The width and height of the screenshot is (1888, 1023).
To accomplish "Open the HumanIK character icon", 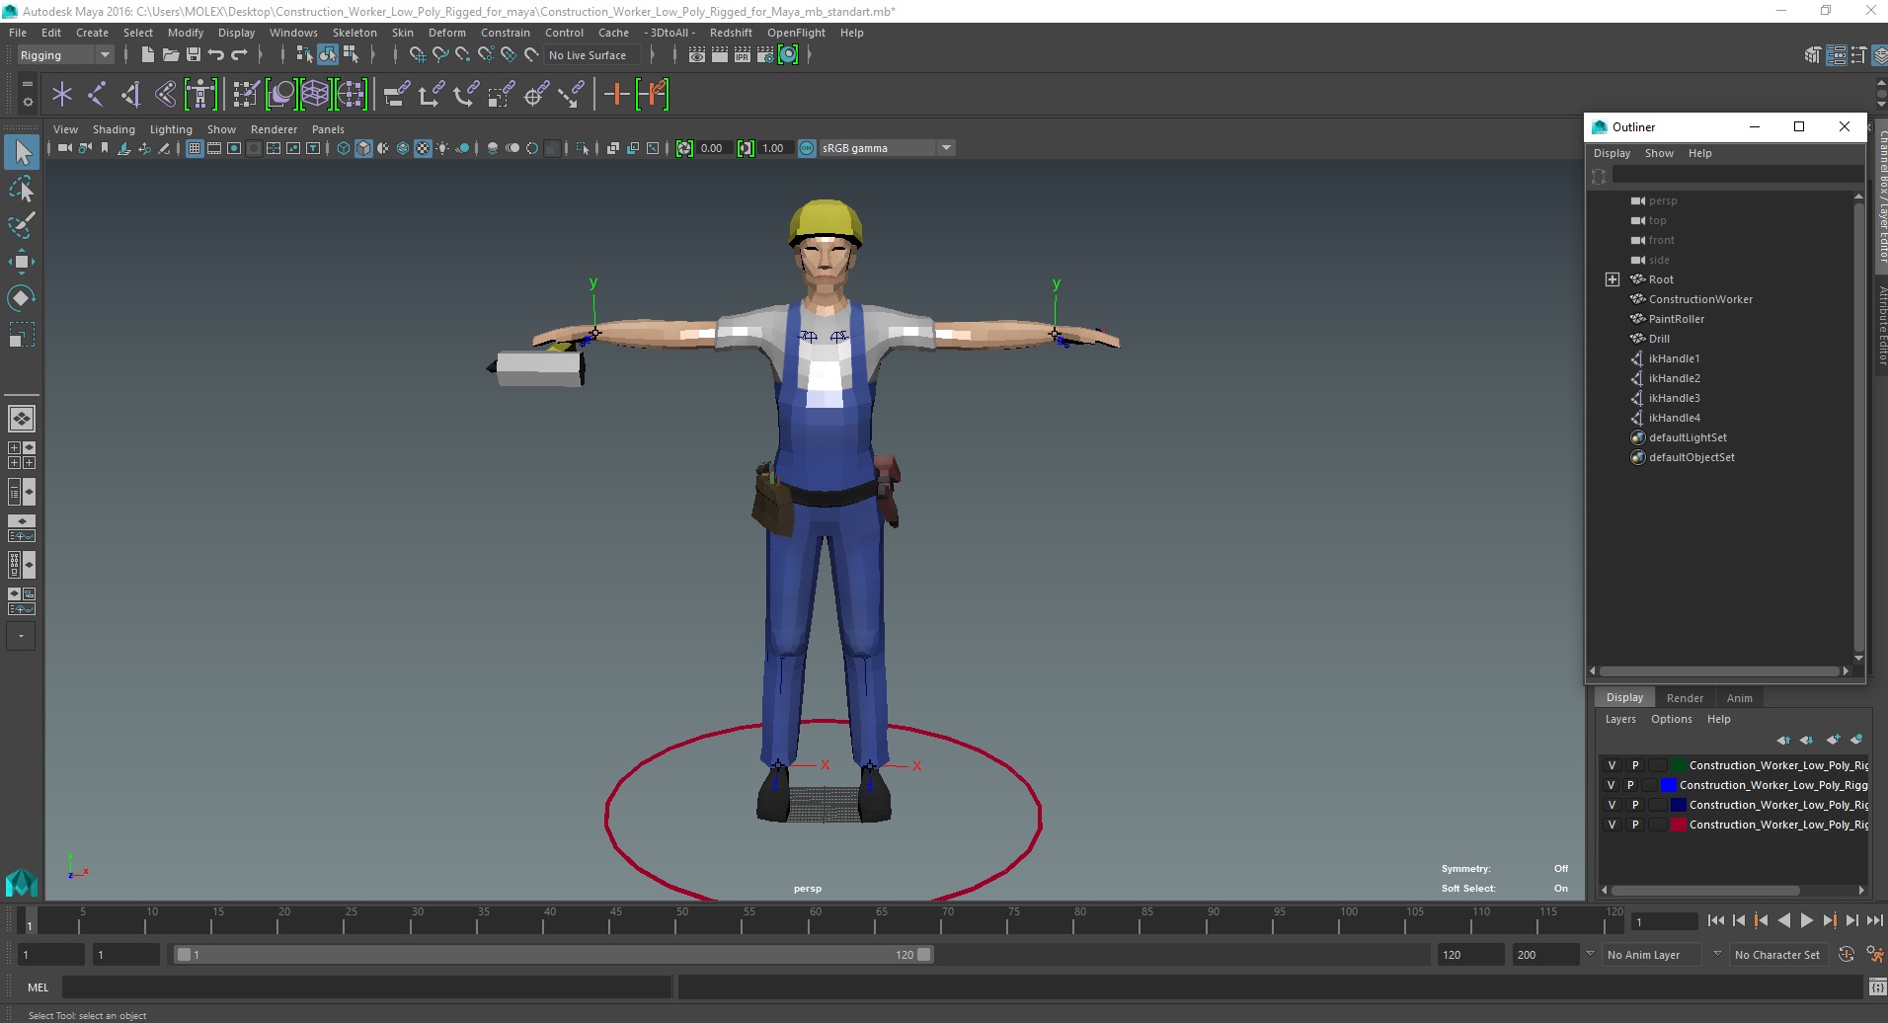I will (x=200, y=95).
